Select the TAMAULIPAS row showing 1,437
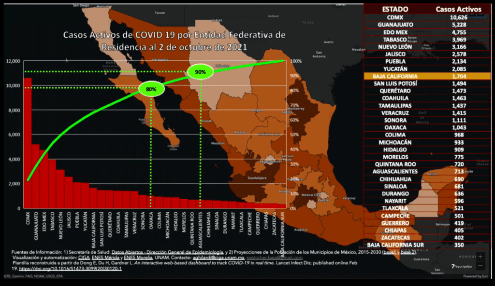Screen dimensions: 495x286 (x=427, y=106)
